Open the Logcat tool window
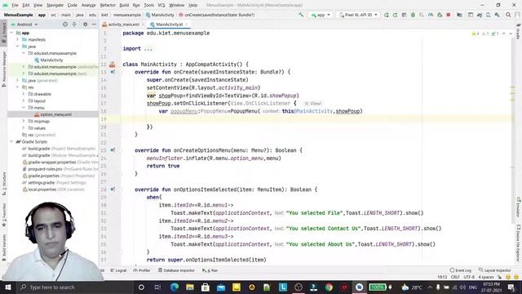This screenshot has width=522, height=294. click(x=118, y=270)
